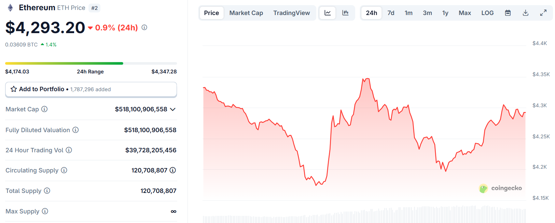Toggle LOG scale on the chart
Viewport: 555px width, 223px height.
(x=487, y=13)
